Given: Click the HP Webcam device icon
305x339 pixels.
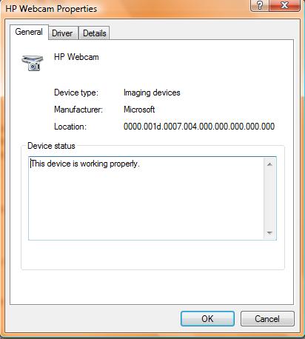Looking at the screenshot, I should (x=33, y=63).
